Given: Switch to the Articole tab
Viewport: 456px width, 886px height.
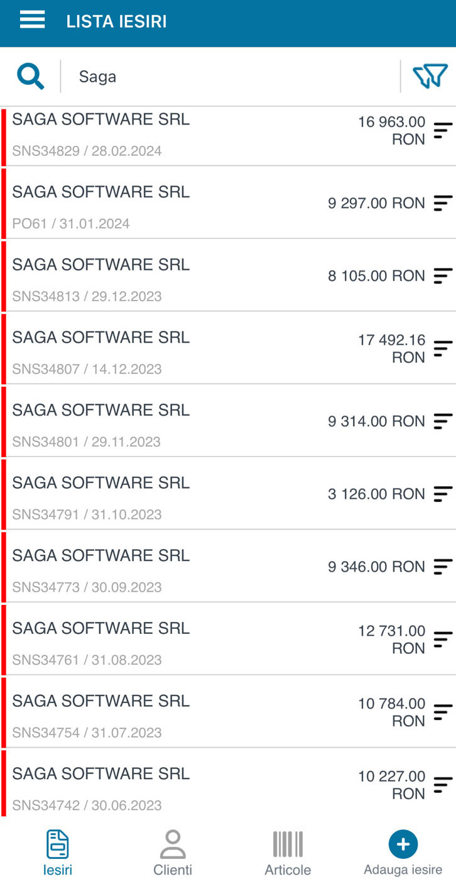Looking at the screenshot, I should point(288,853).
